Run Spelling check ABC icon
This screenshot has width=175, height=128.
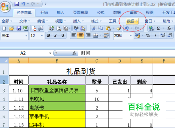point(76,28)
